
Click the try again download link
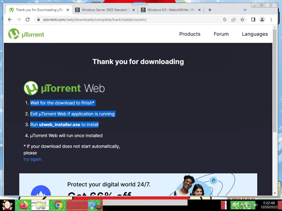coord(33,159)
